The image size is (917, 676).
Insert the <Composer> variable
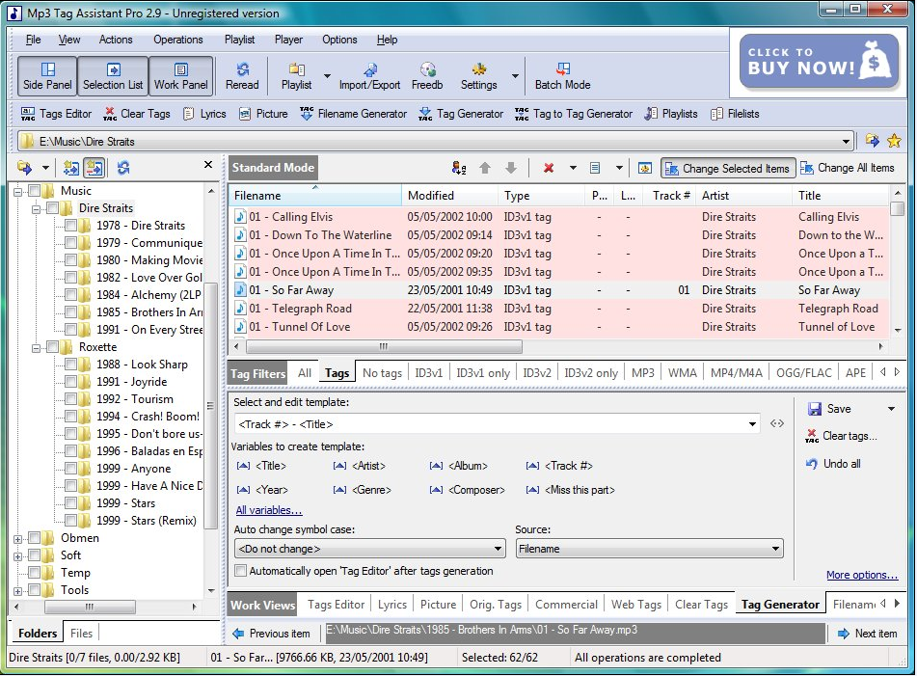[468, 490]
